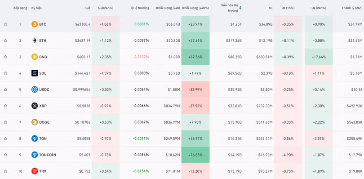364x179 pixels.
Task: Click the TONCOIN coin logo
Action: (35, 155)
